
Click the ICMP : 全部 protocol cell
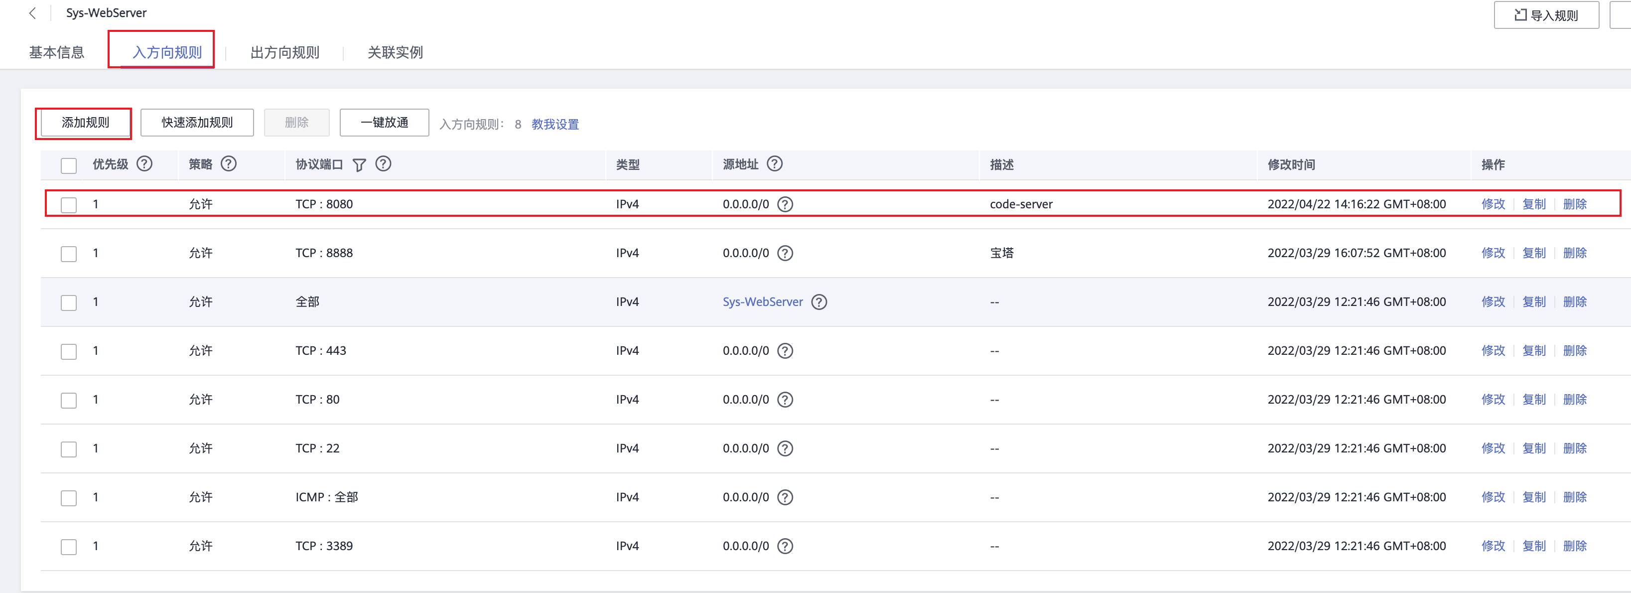[x=327, y=497]
